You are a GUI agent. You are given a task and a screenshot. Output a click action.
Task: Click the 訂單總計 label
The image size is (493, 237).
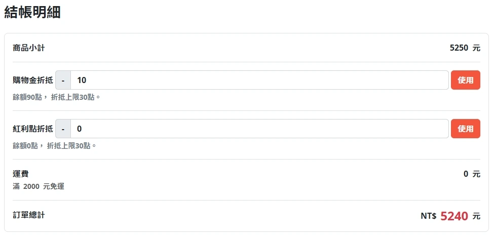coord(29,215)
